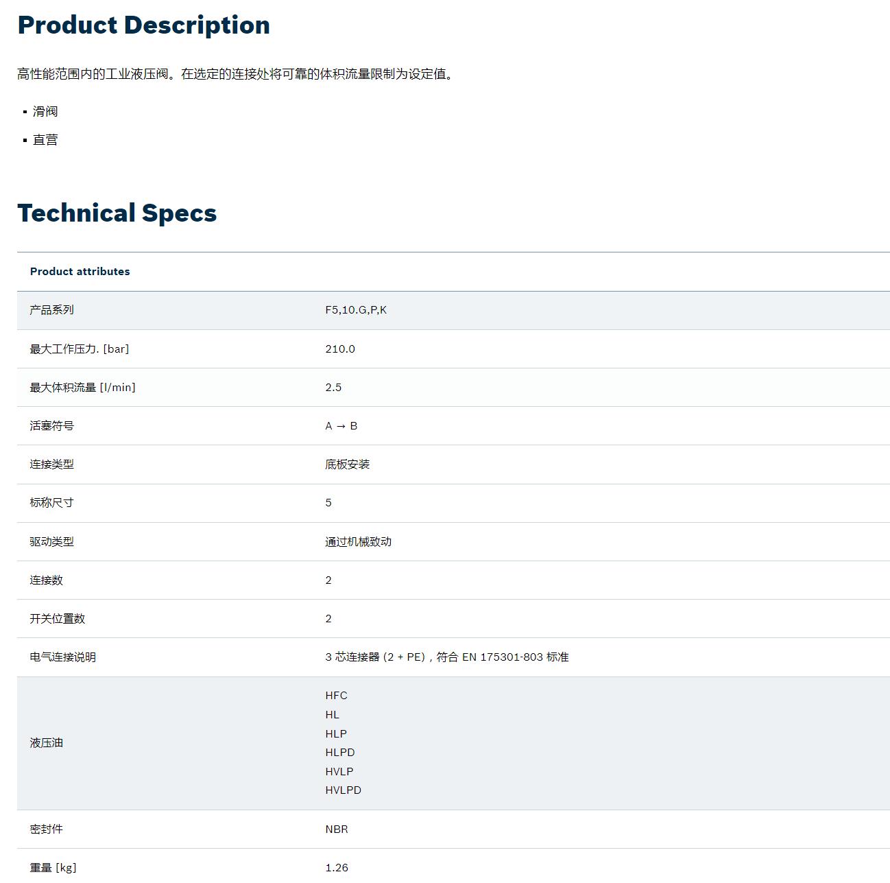Viewport: 890px width, 883px height.
Task: Click the 210.0 pressure value
Action: (x=339, y=349)
